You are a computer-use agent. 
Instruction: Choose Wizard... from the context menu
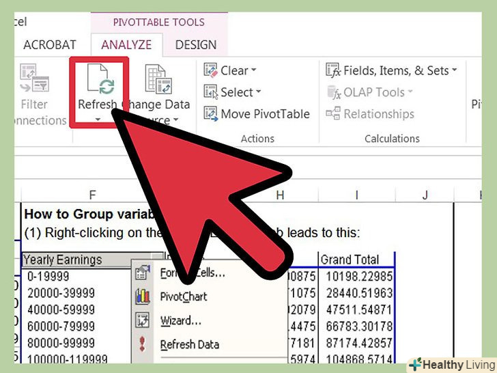(181, 320)
